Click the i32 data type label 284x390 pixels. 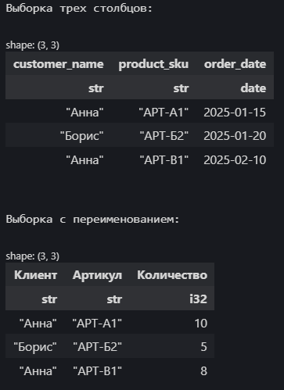(x=199, y=299)
